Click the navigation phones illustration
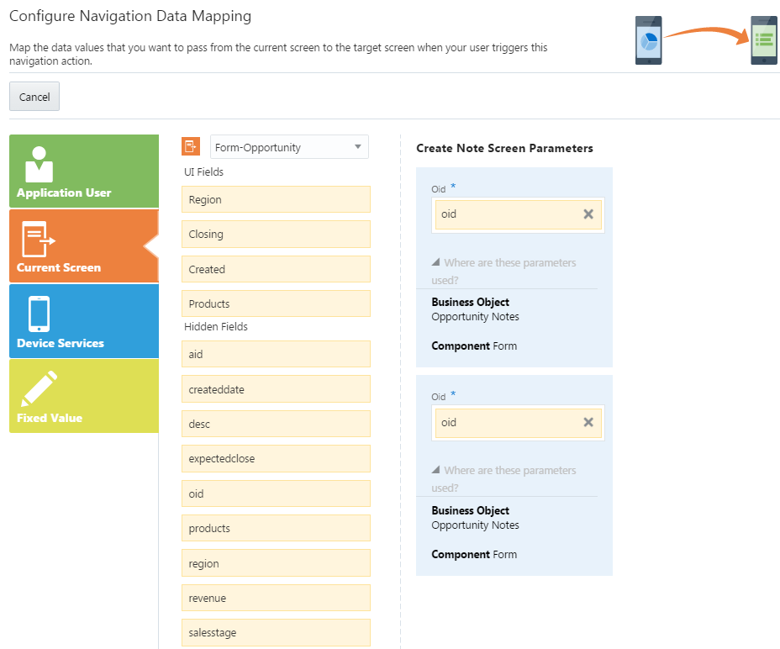 pyautogui.click(x=706, y=40)
